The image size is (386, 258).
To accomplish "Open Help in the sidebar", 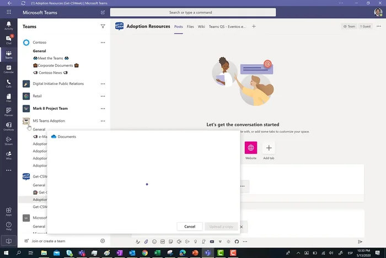I will pos(9,226).
